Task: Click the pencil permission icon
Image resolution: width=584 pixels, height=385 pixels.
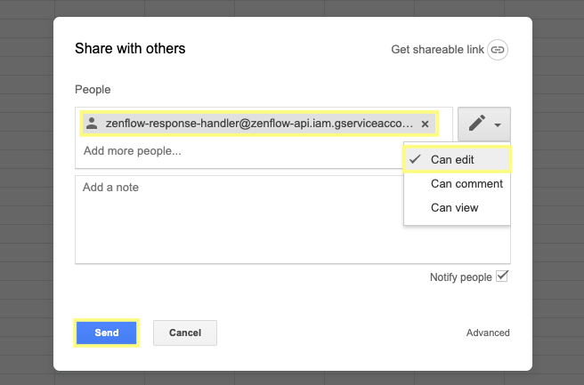Action: pos(477,124)
